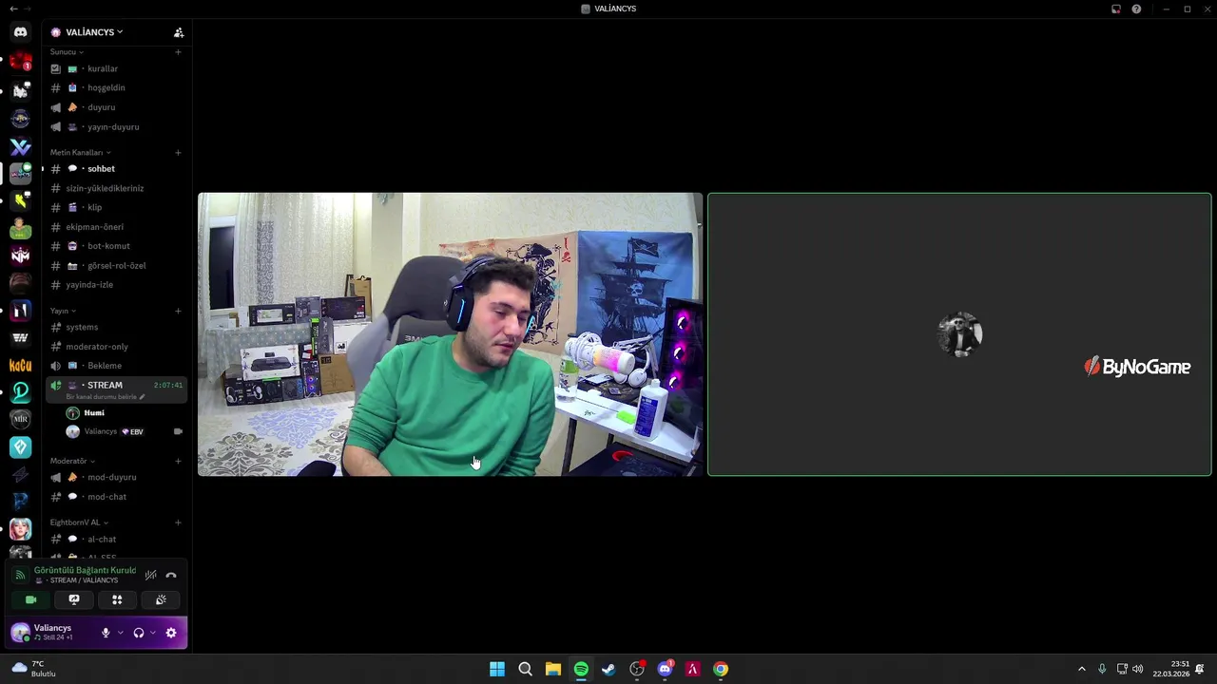Open the görsel-rol-özel channel
The height and width of the screenshot is (684, 1217).
pyautogui.click(x=116, y=265)
